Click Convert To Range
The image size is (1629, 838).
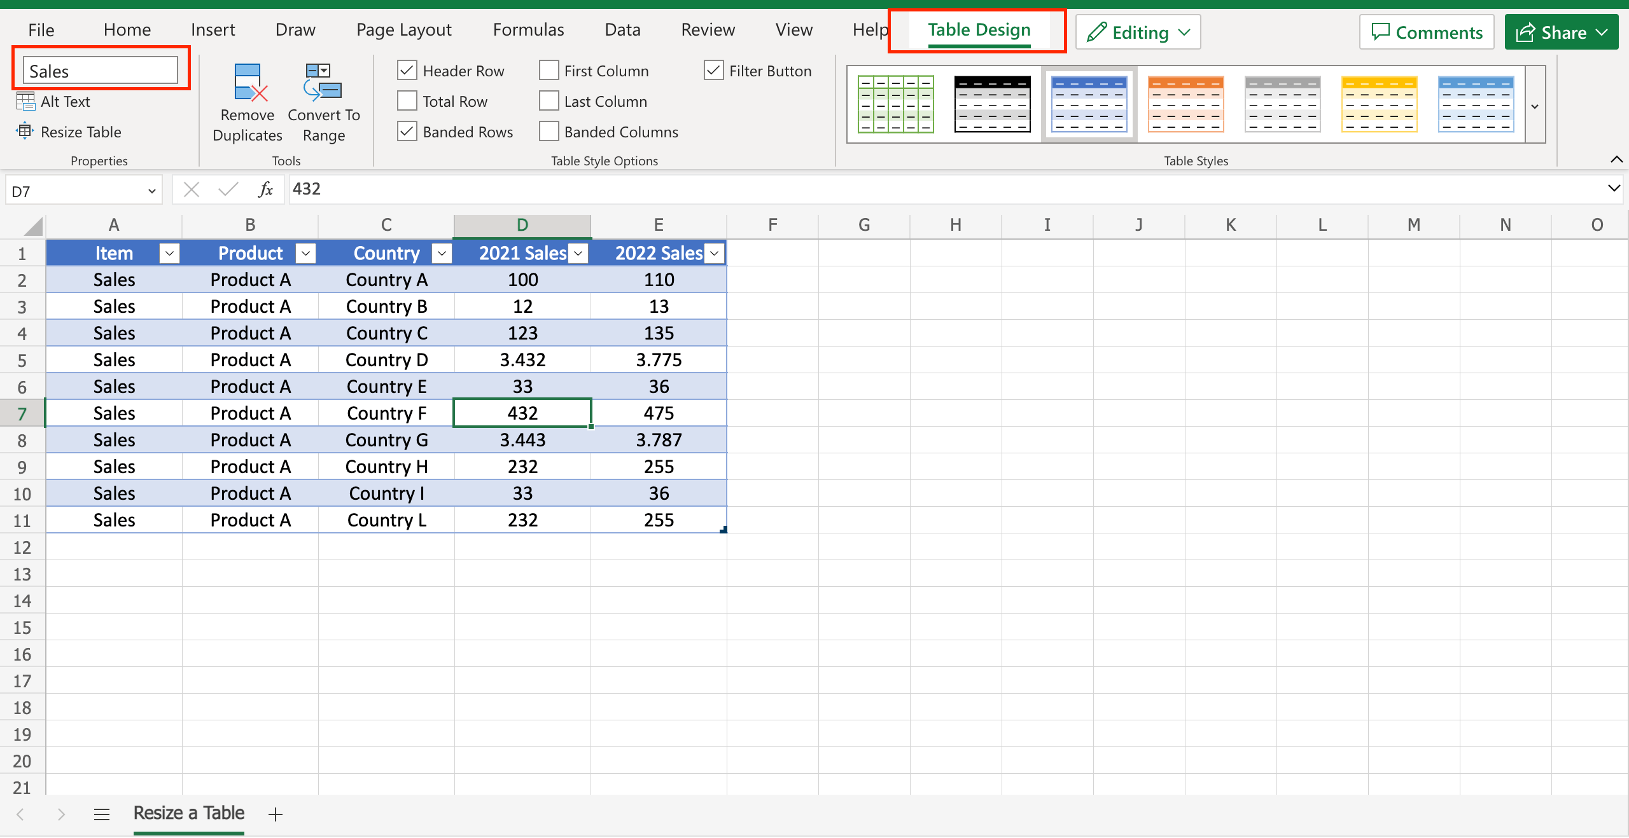323,102
